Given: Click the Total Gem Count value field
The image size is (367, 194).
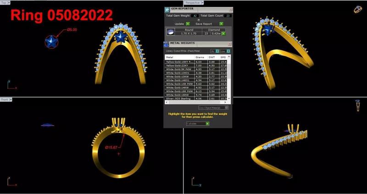Looking at the screenshot, I should [228, 16].
